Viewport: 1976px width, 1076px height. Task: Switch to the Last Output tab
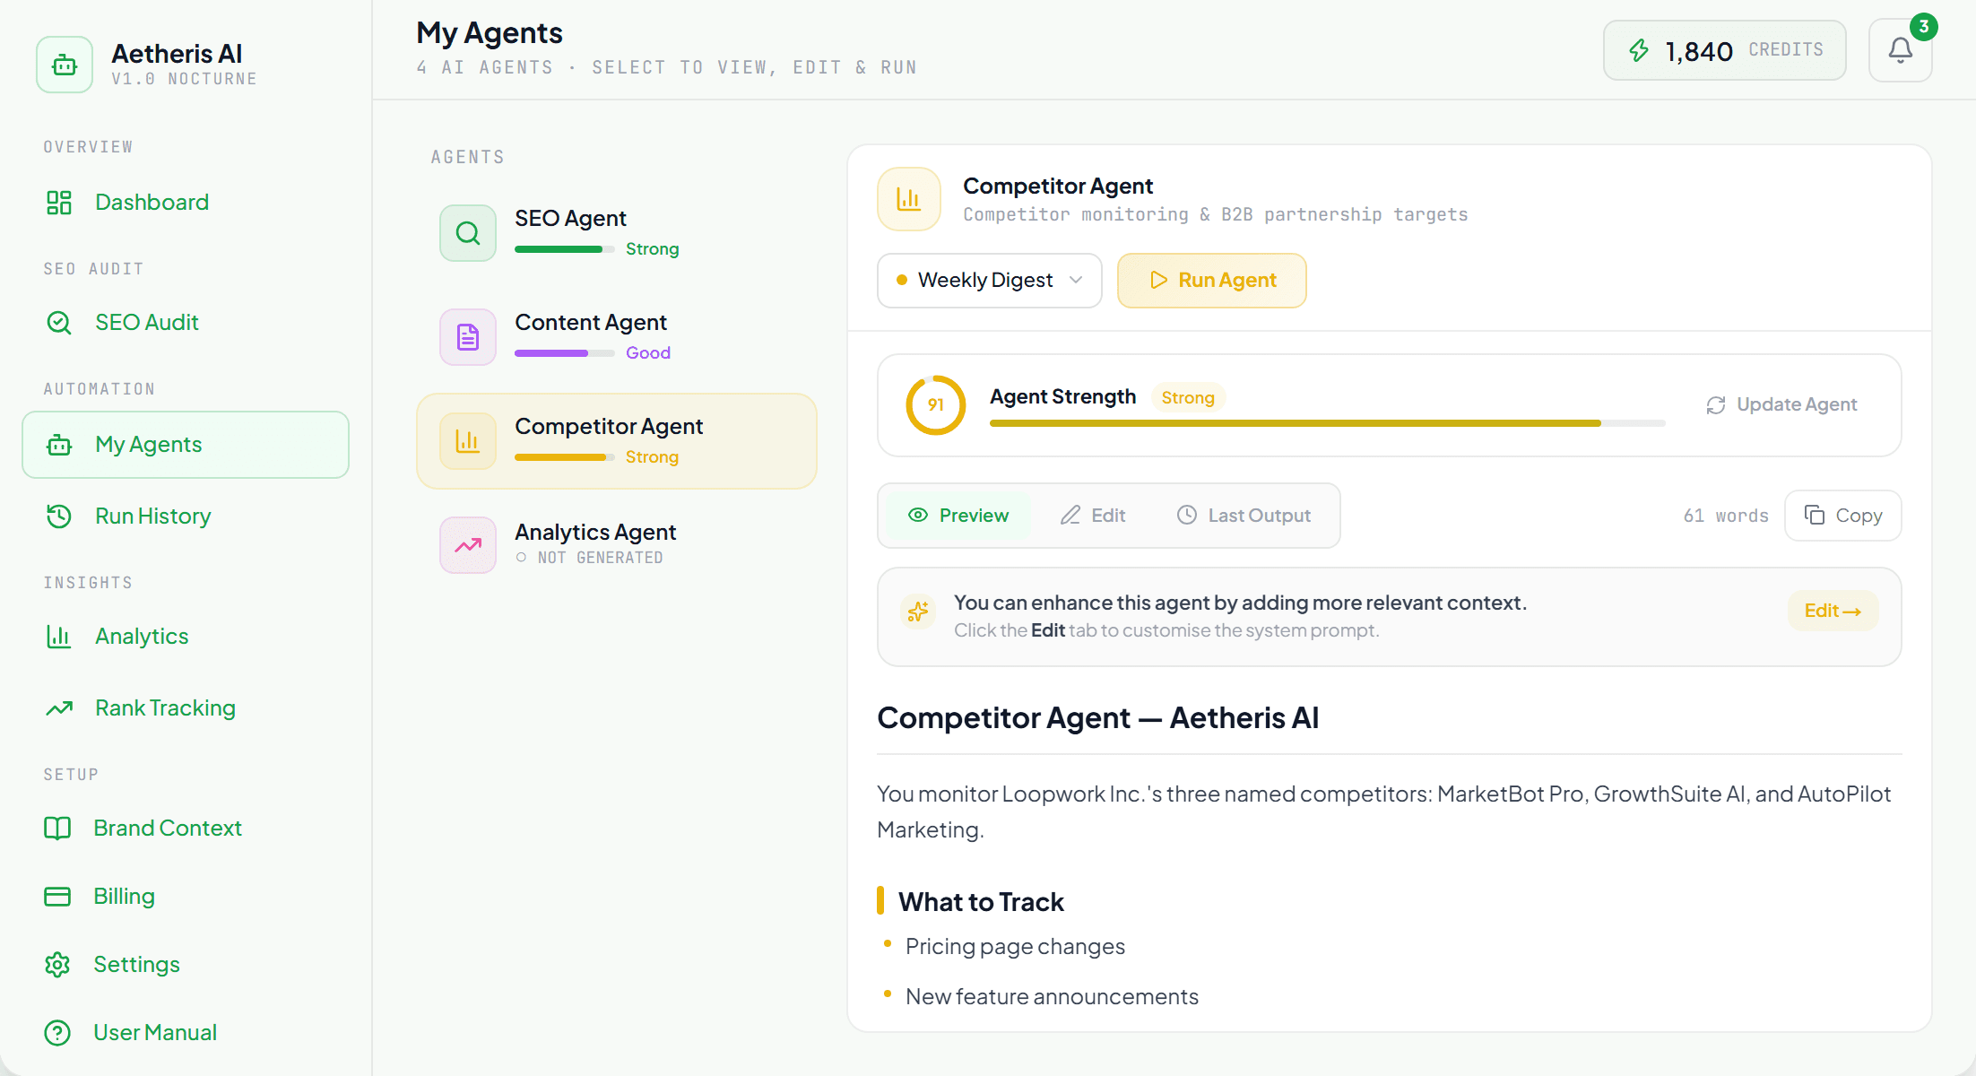[x=1244, y=516]
